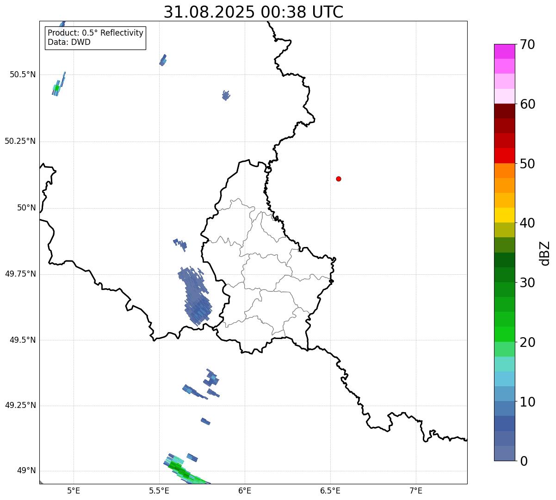
Task: Click the '5°E' longitude label
Action: (x=74, y=491)
